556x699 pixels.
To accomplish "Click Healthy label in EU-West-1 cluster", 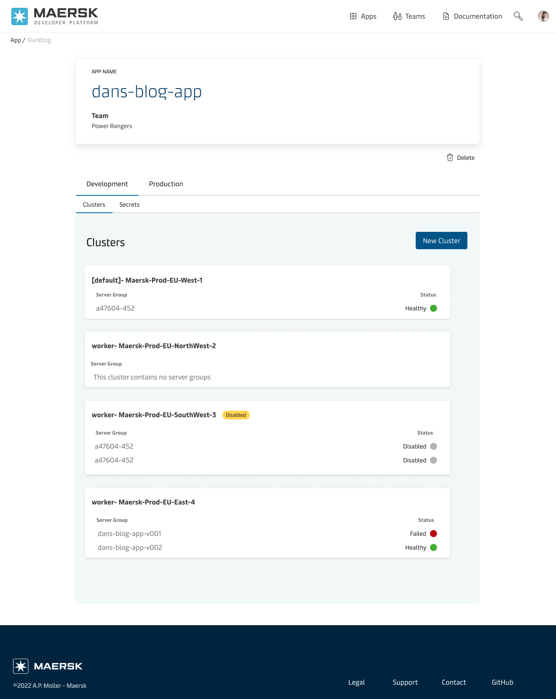I will pyautogui.click(x=416, y=308).
